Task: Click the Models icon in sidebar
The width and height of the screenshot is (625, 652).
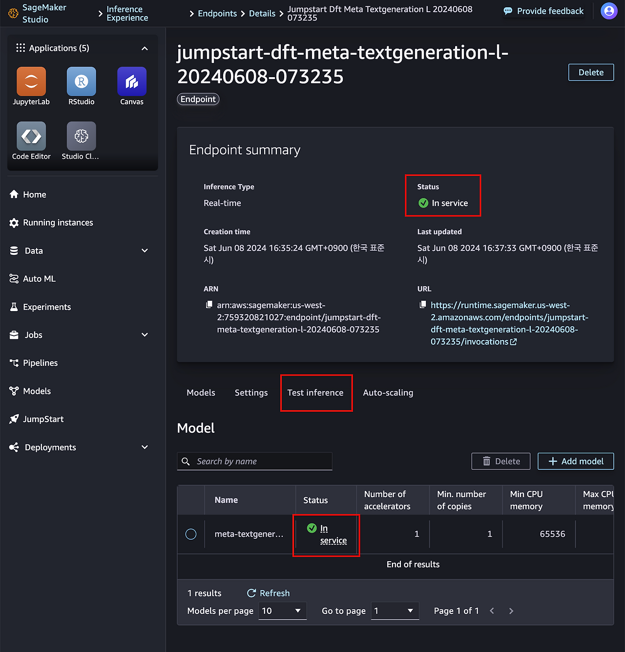Action: [x=14, y=391]
